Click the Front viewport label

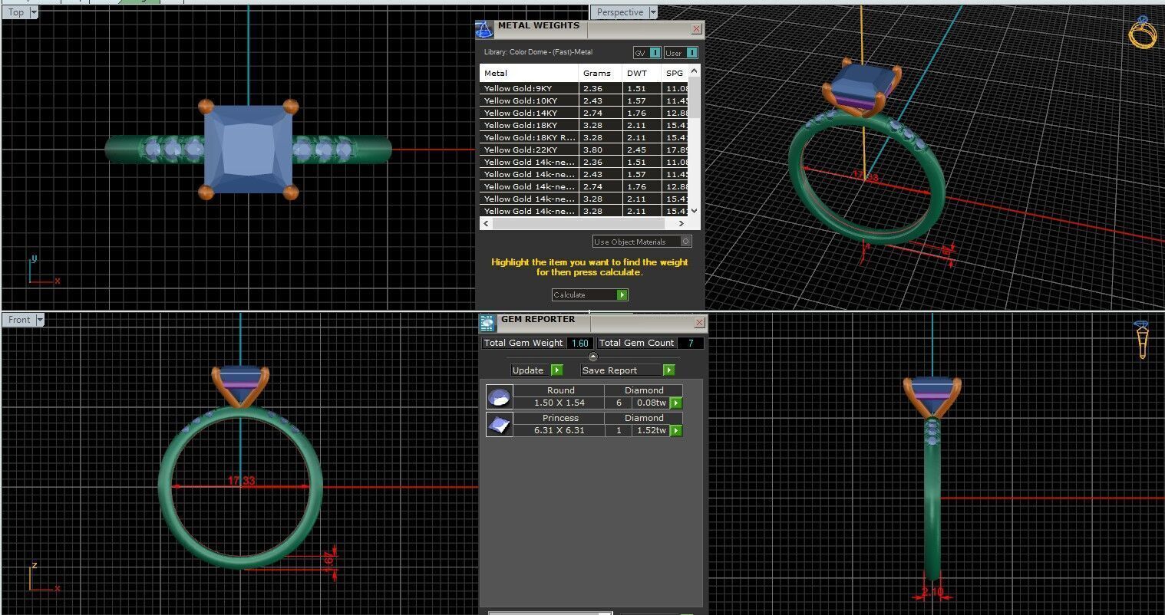pos(19,320)
